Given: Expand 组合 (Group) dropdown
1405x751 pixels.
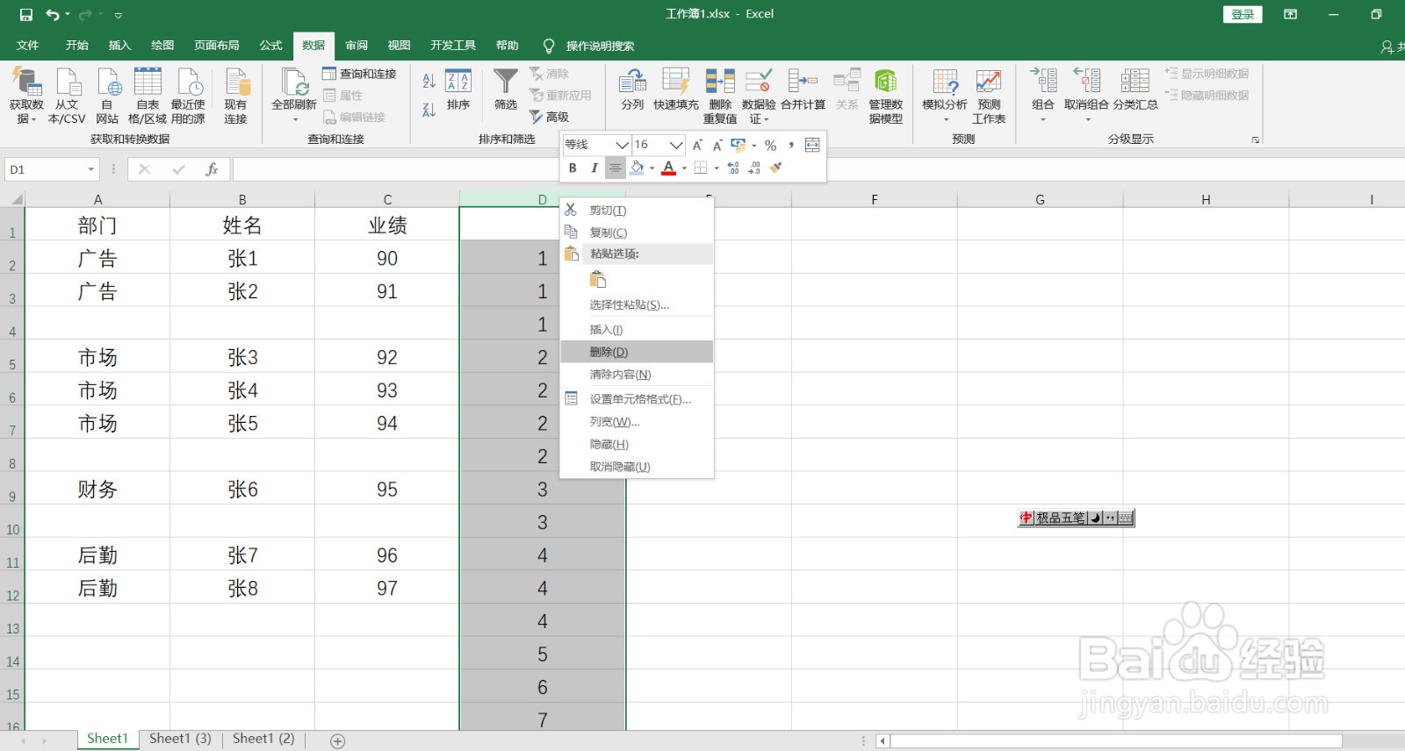Looking at the screenshot, I should coord(1043,120).
